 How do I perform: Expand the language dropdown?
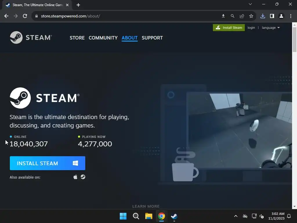tap(271, 28)
